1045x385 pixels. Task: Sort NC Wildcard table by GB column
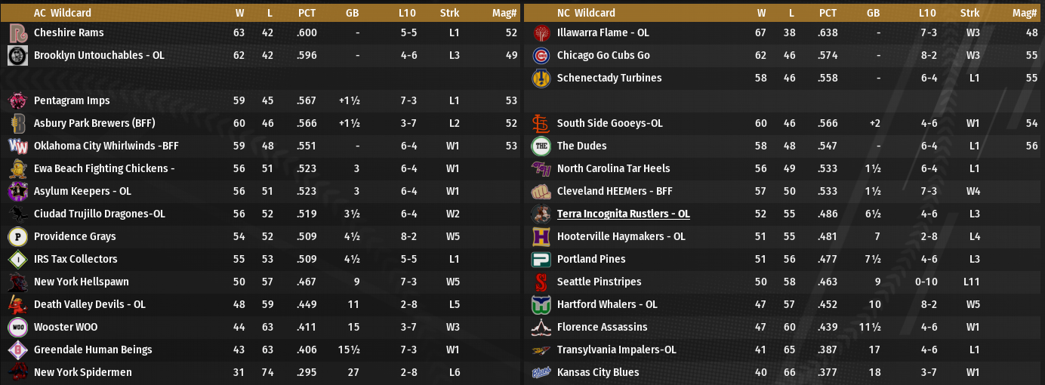pos(873,13)
